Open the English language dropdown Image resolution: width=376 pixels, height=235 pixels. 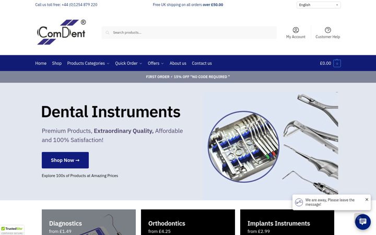(x=319, y=5)
